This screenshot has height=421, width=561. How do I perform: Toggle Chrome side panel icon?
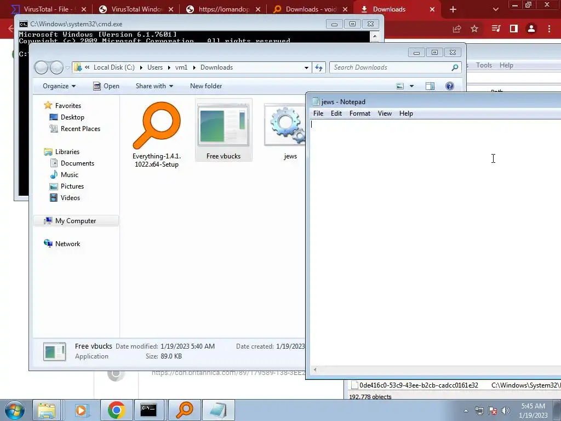(514, 29)
